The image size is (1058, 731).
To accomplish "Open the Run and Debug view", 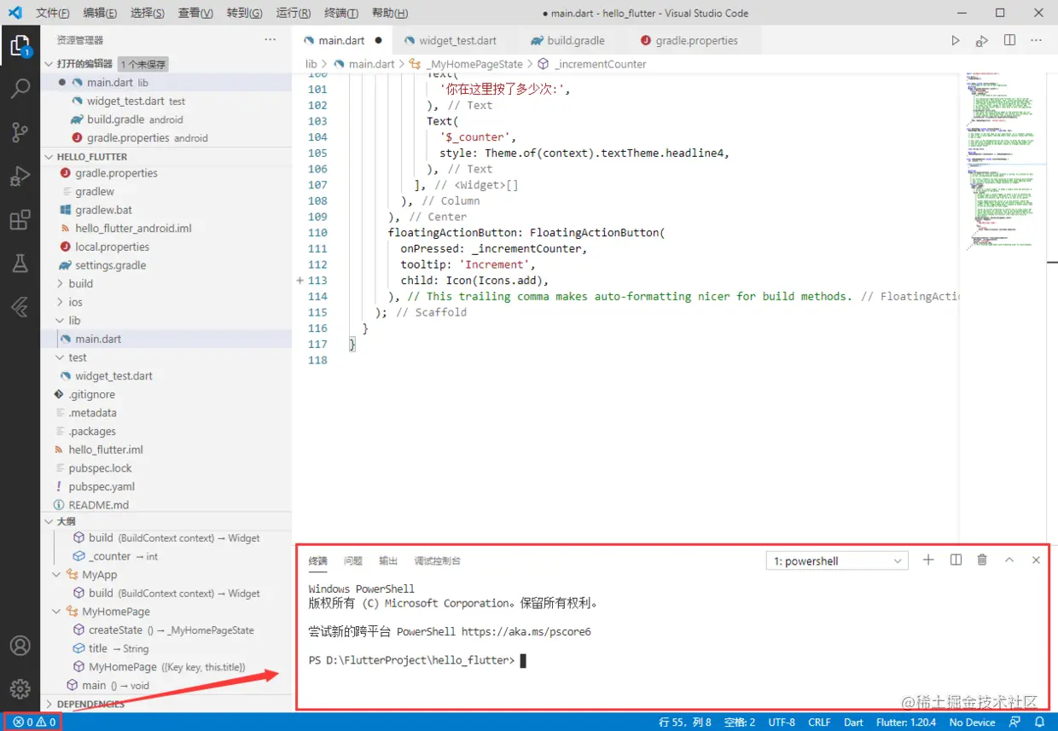I will coord(20,177).
